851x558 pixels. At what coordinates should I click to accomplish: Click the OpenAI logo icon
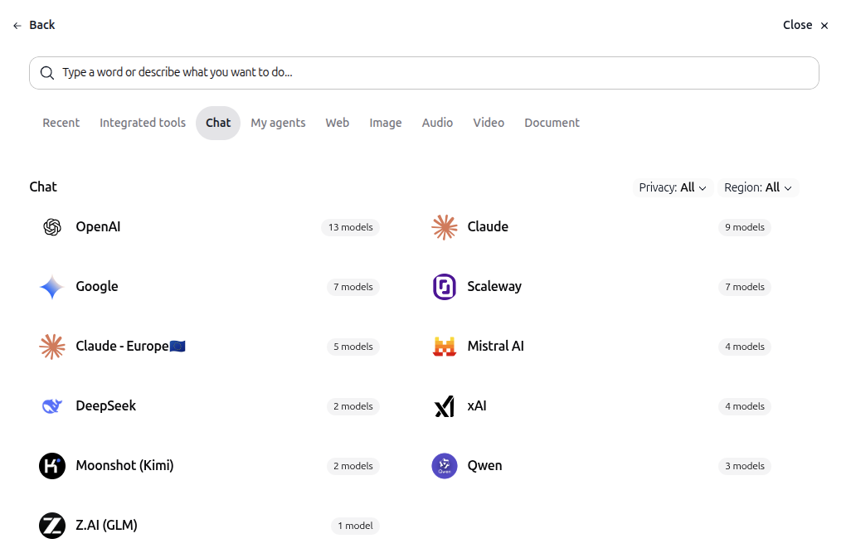[52, 227]
